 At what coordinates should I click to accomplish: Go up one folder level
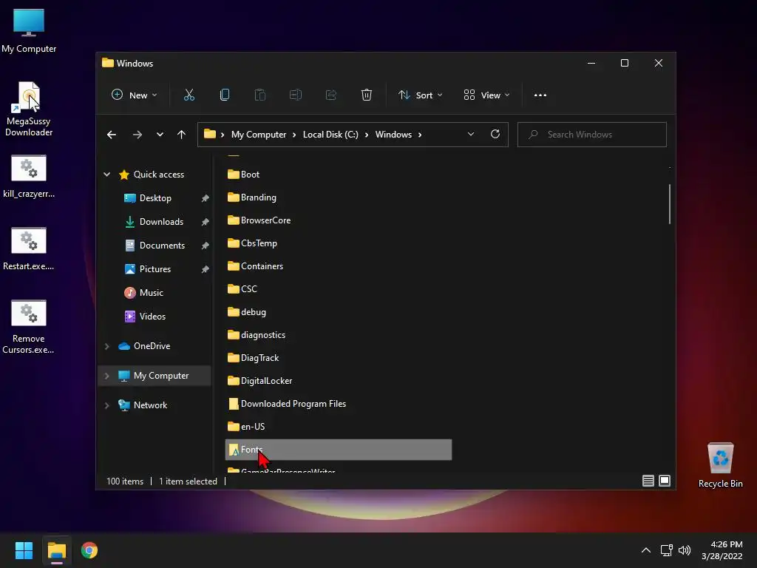(182, 135)
